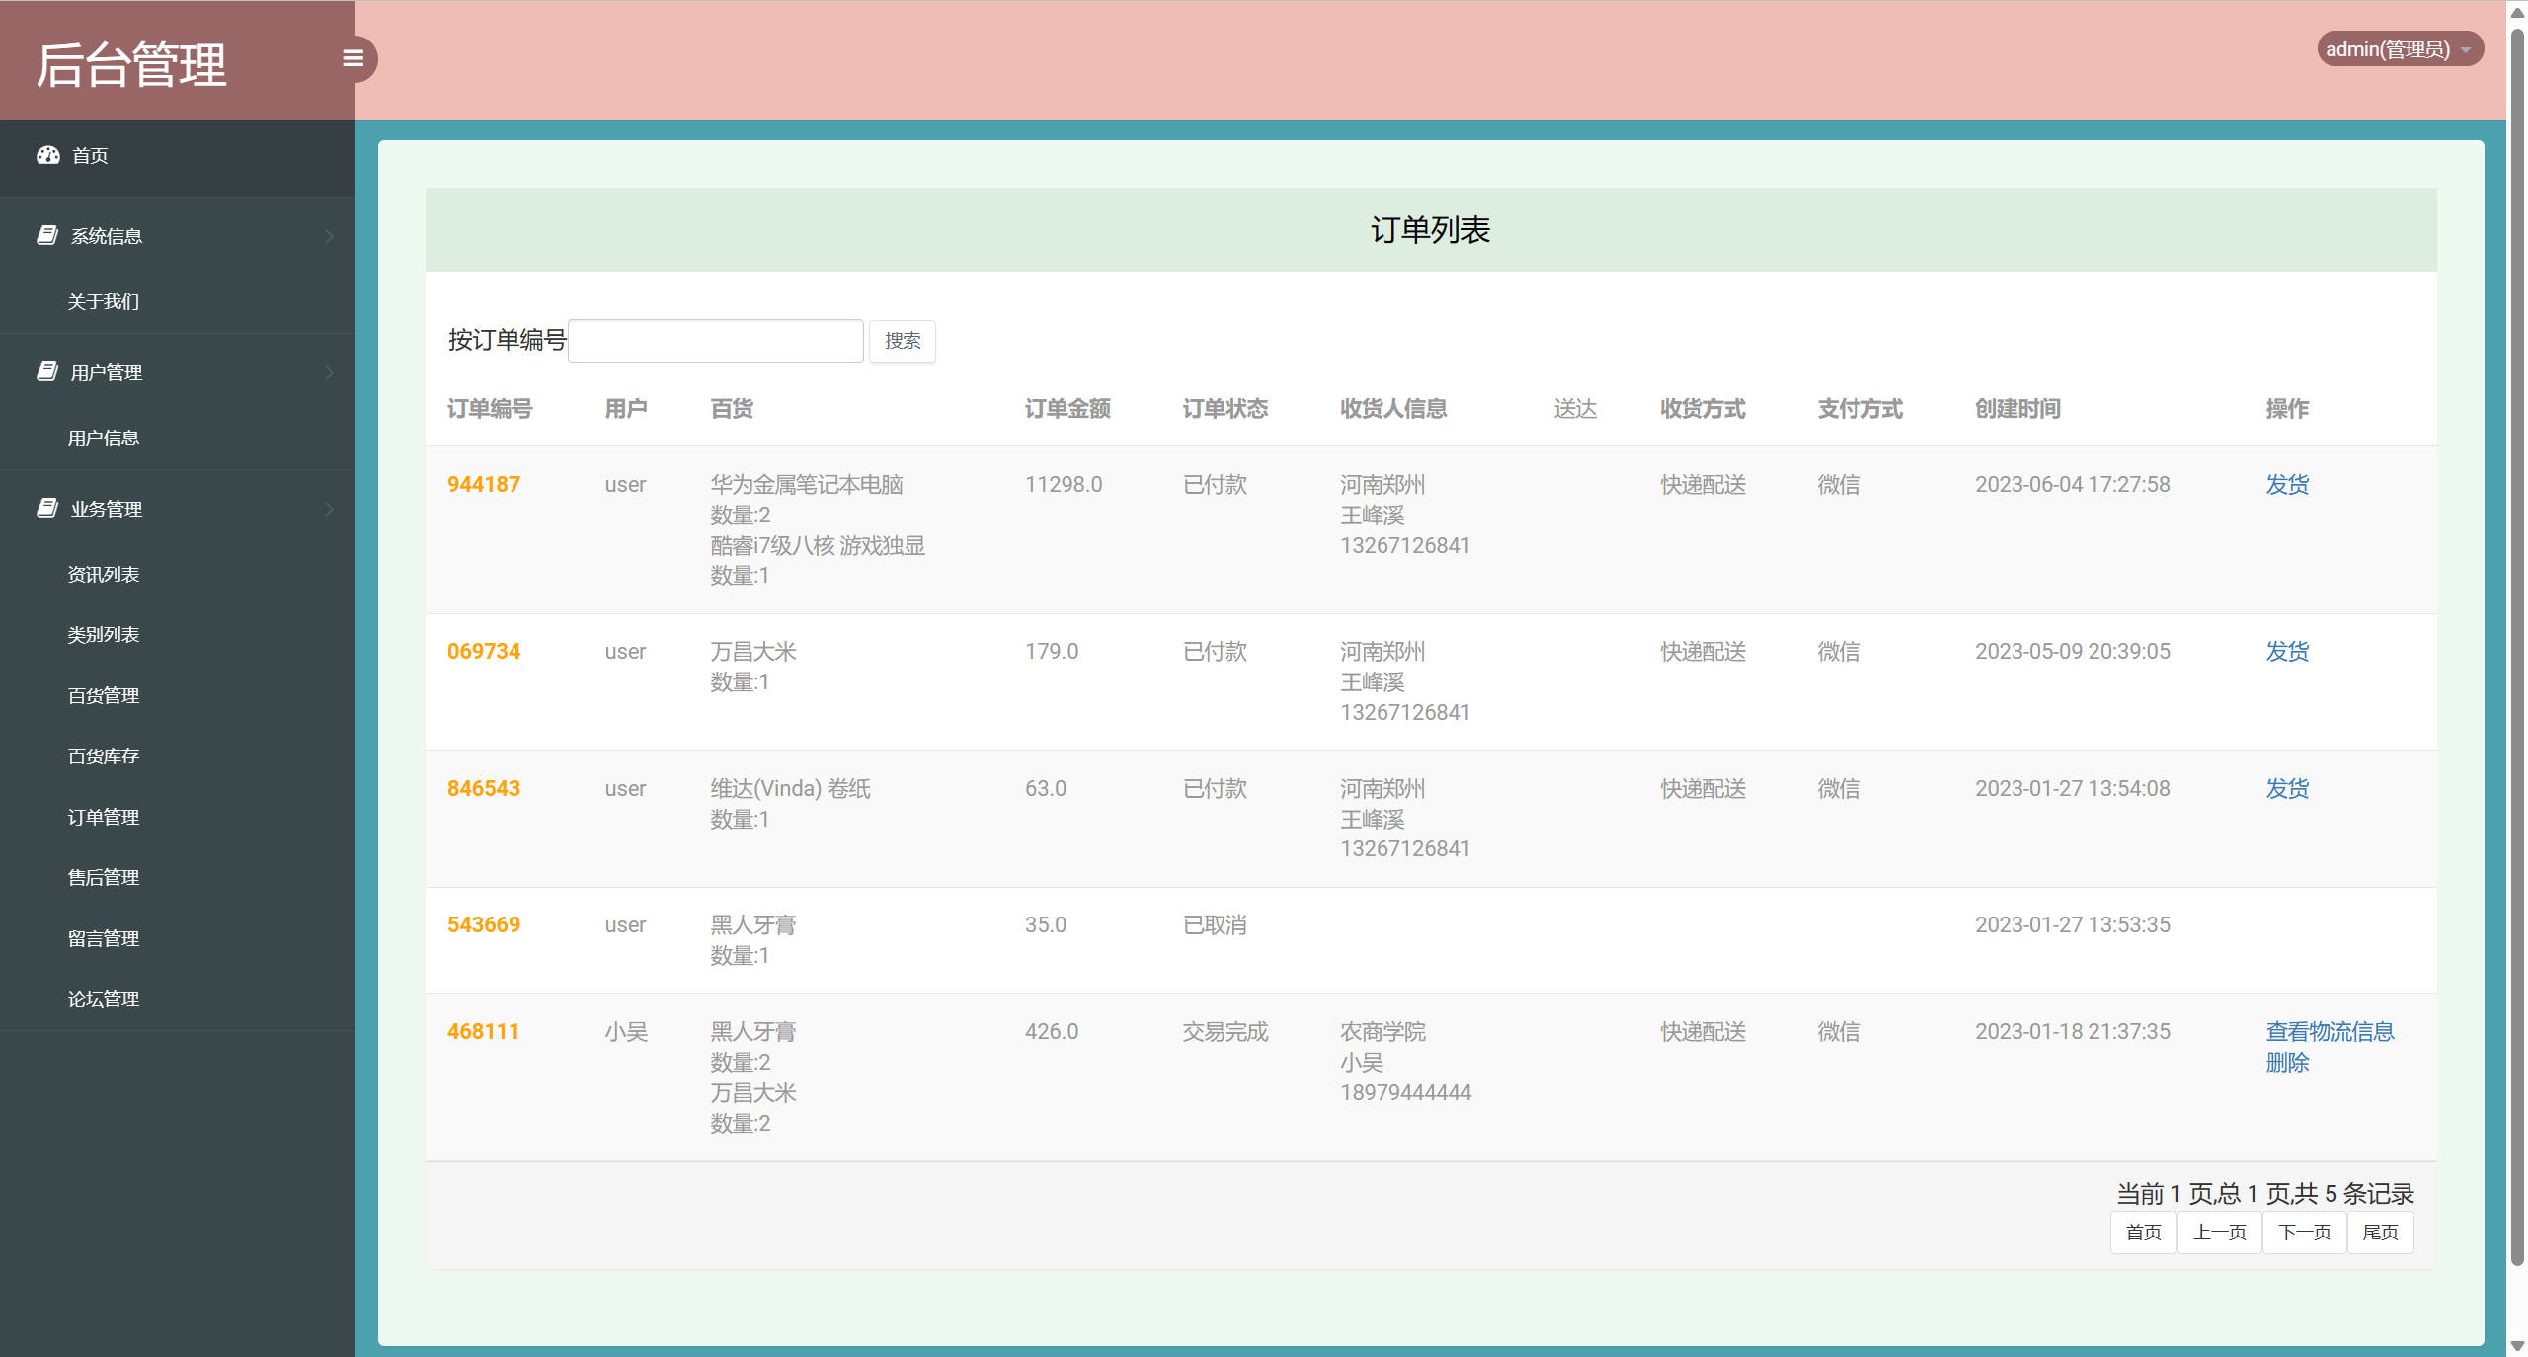Click the hamburger menu toggle icon
Viewport: 2528px width, 1357px height.
(353, 58)
